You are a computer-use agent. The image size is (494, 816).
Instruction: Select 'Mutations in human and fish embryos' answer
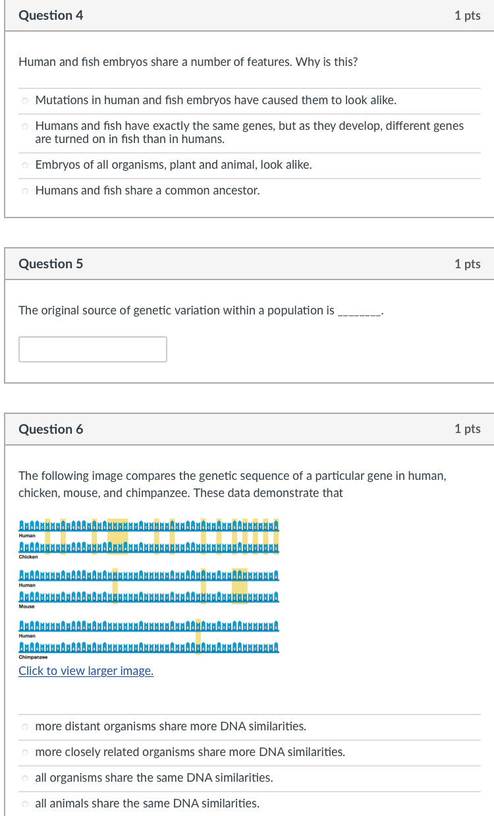point(24,101)
